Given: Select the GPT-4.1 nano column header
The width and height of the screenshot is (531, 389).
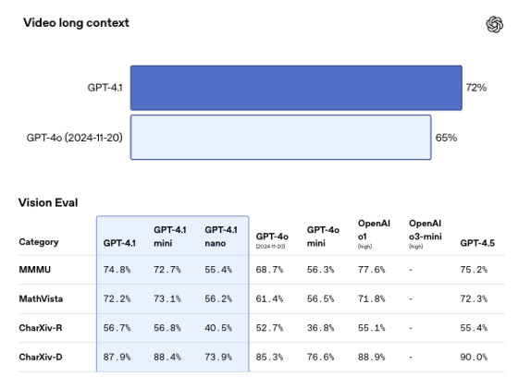Looking at the screenshot, I should 221,237.
